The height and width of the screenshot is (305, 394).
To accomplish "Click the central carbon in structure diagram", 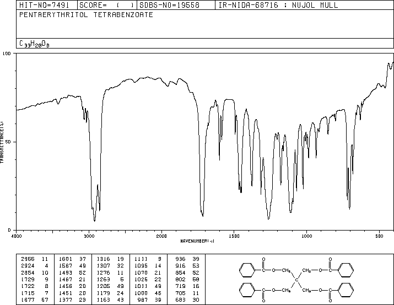I will [x=297, y=280].
